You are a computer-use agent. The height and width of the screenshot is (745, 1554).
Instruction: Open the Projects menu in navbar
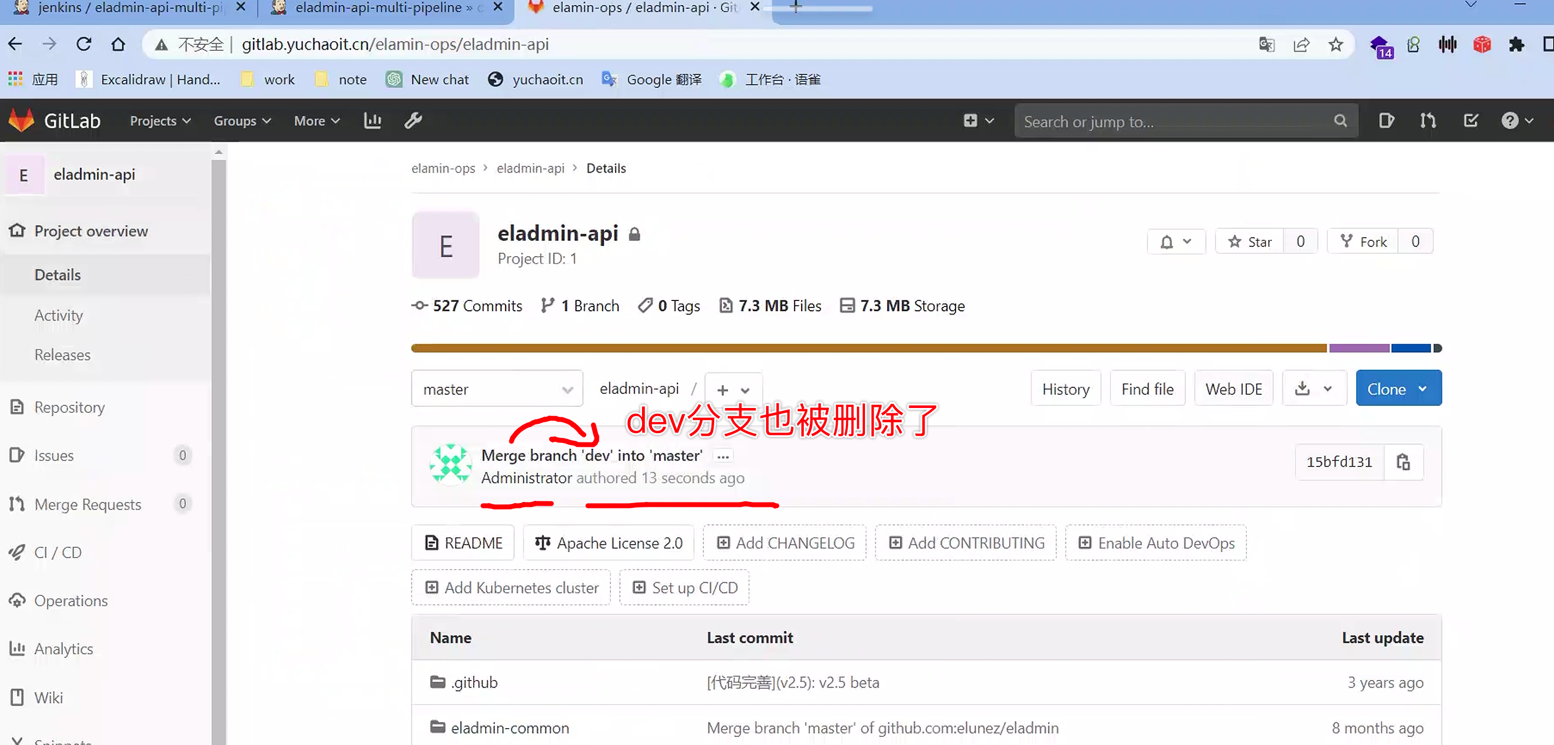point(160,121)
